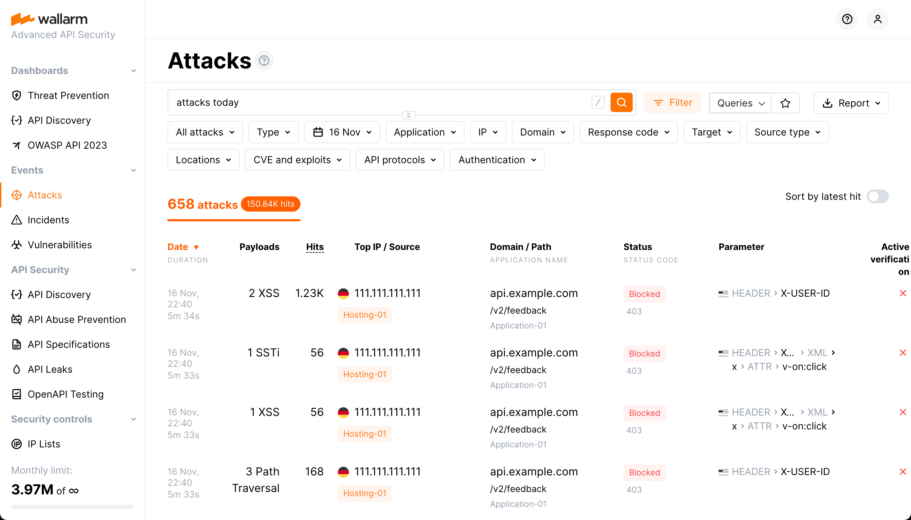Click the red X in first attack row
The image size is (911, 520).
click(902, 293)
